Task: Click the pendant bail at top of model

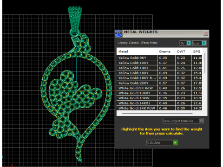Action: [x=75, y=19]
